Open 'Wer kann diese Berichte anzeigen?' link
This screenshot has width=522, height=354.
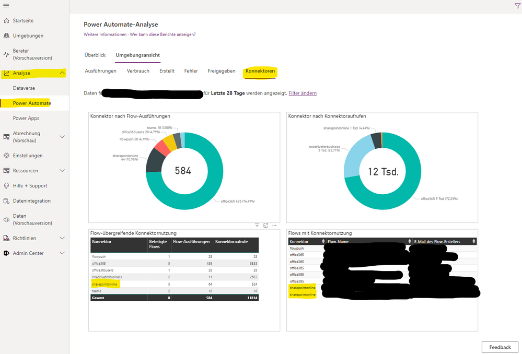[x=163, y=34]
